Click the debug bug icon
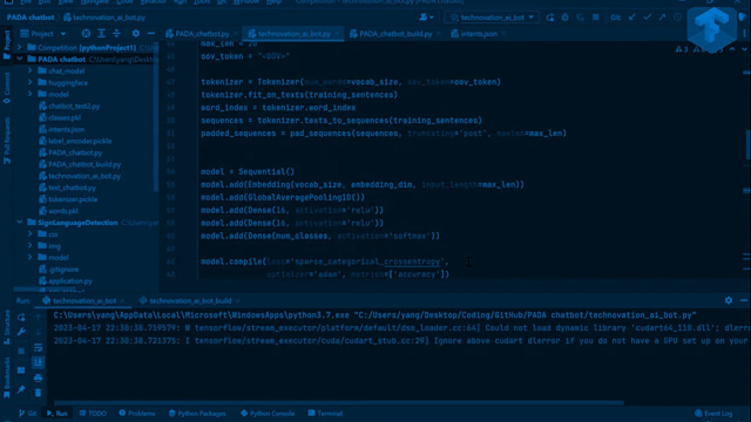This screenshot has height=422, width=751. [565, 17]
